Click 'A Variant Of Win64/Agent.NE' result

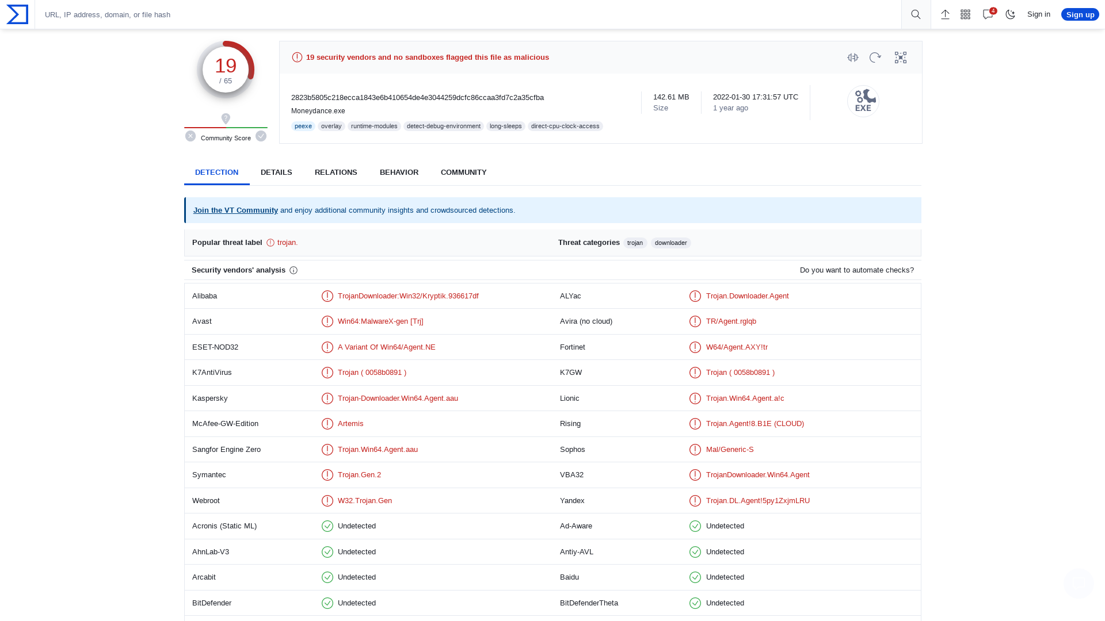point(387,347)
